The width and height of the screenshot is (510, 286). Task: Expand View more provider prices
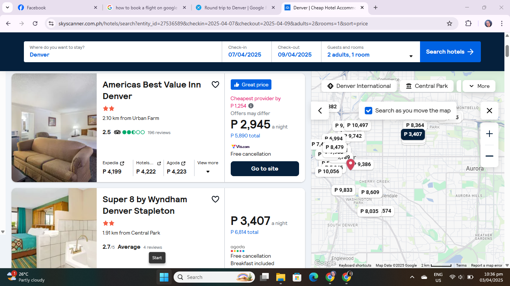pyautogui.click(x=208, y=167)
